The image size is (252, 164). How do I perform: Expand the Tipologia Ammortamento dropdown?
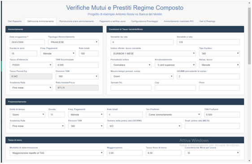point(73,42)
